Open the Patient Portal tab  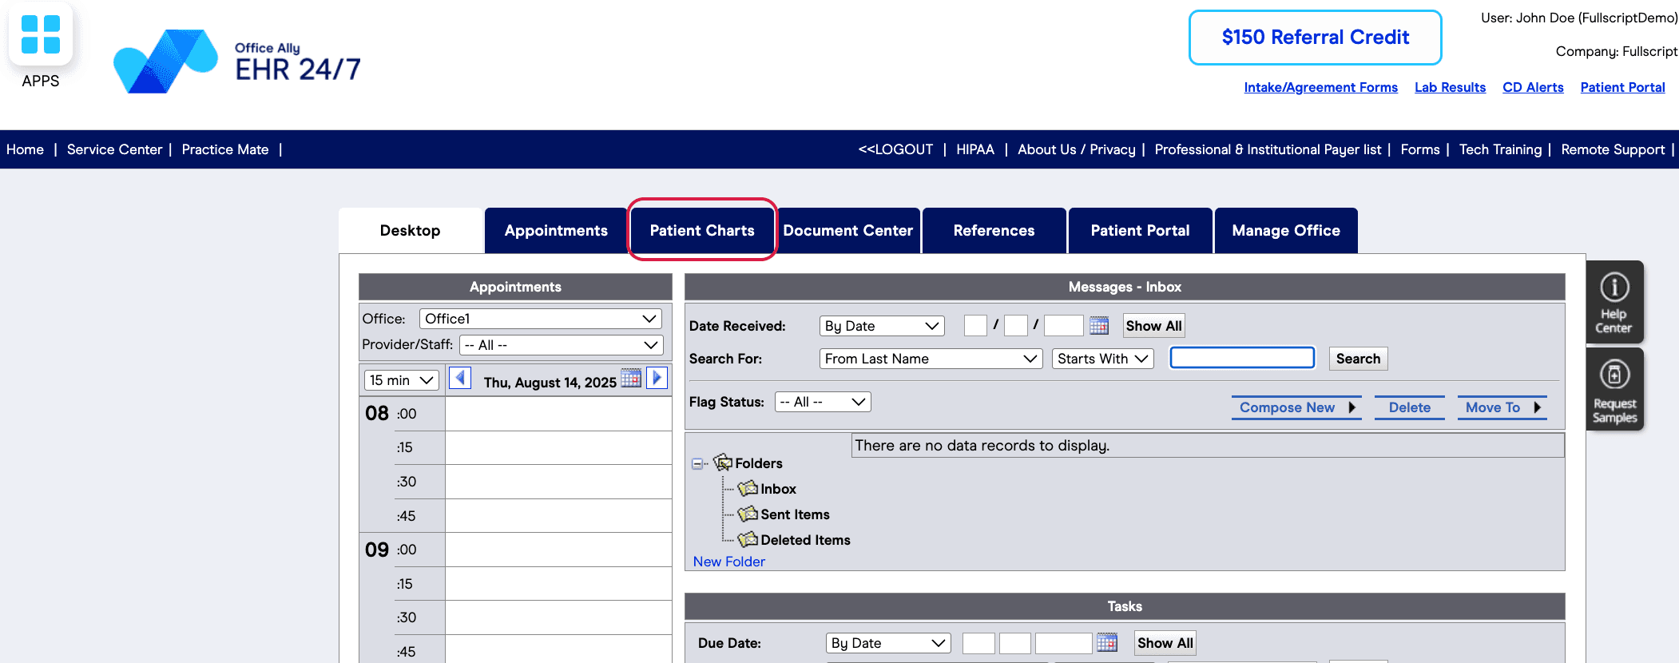[x=1141, y=231]
